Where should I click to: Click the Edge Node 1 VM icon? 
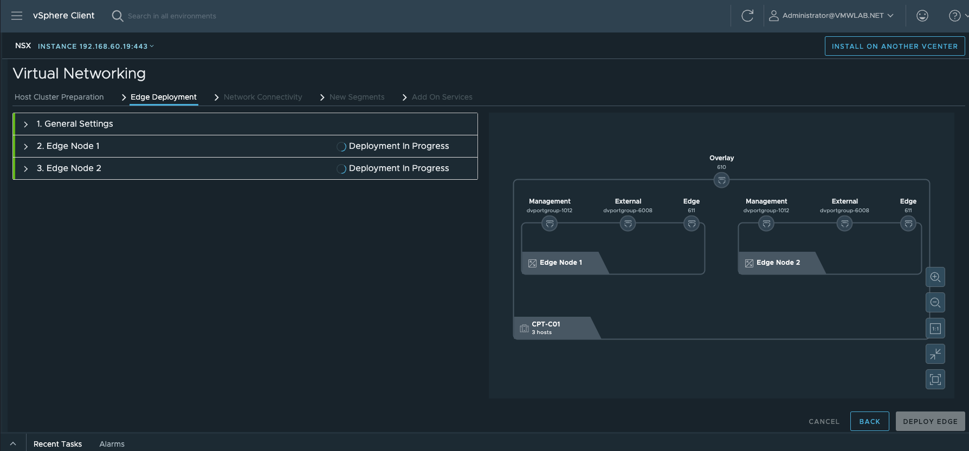pyautogui.click(x=532, y=263)
